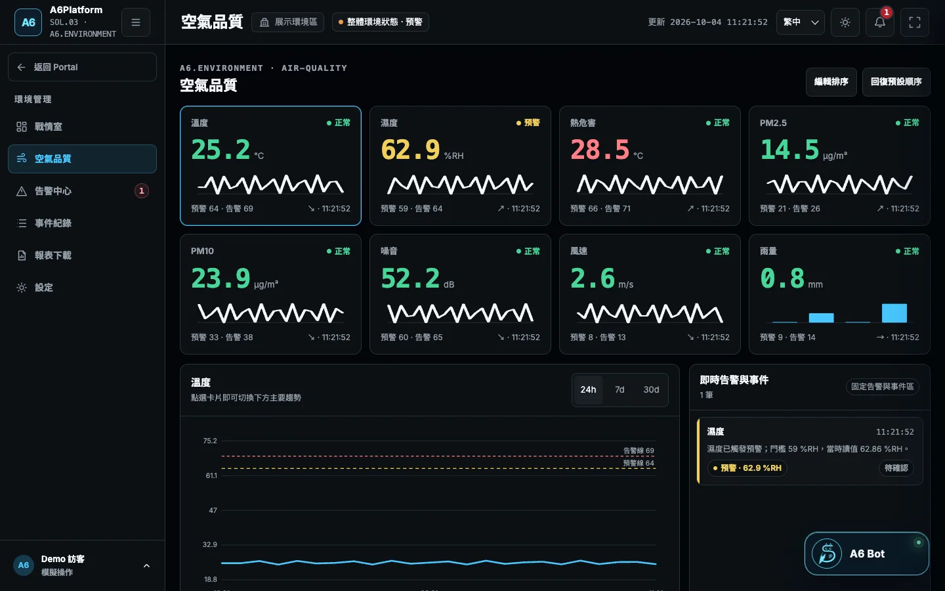Click the 報表下載 document icon
This screenshot has height=591, width=945.
[22, 255]
